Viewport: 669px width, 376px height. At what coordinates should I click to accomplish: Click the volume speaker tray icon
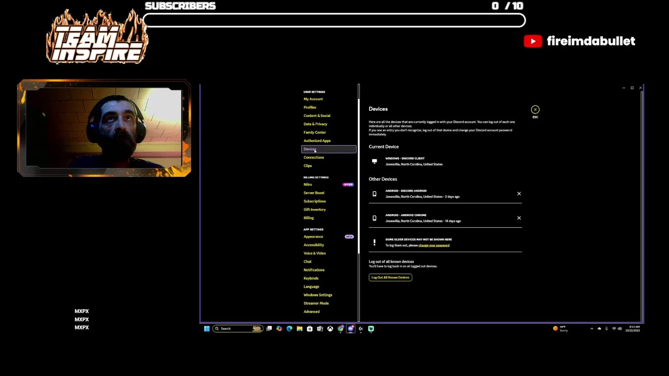620,328
